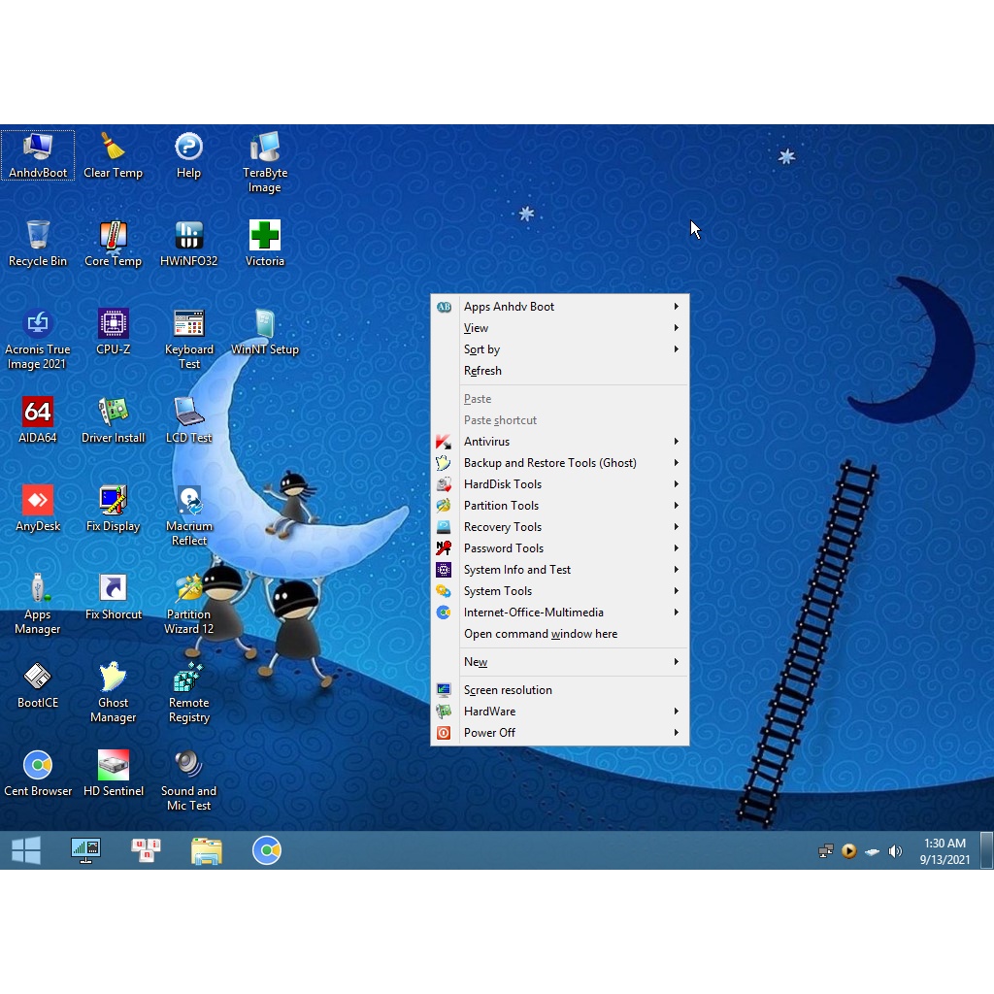Screen dimensions: 994x994
Task: Expand the Apps Anhdv Boot submenu
Action: click(560, 306)
